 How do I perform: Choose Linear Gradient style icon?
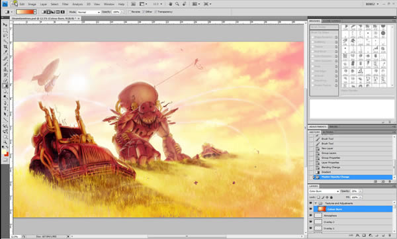click(x=44, y=12)
